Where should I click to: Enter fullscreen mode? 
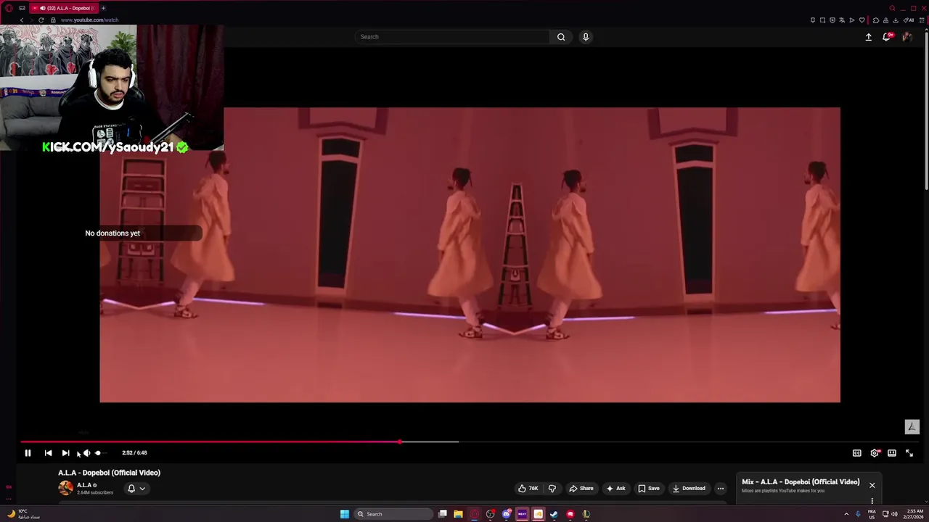tap(909, 453)
